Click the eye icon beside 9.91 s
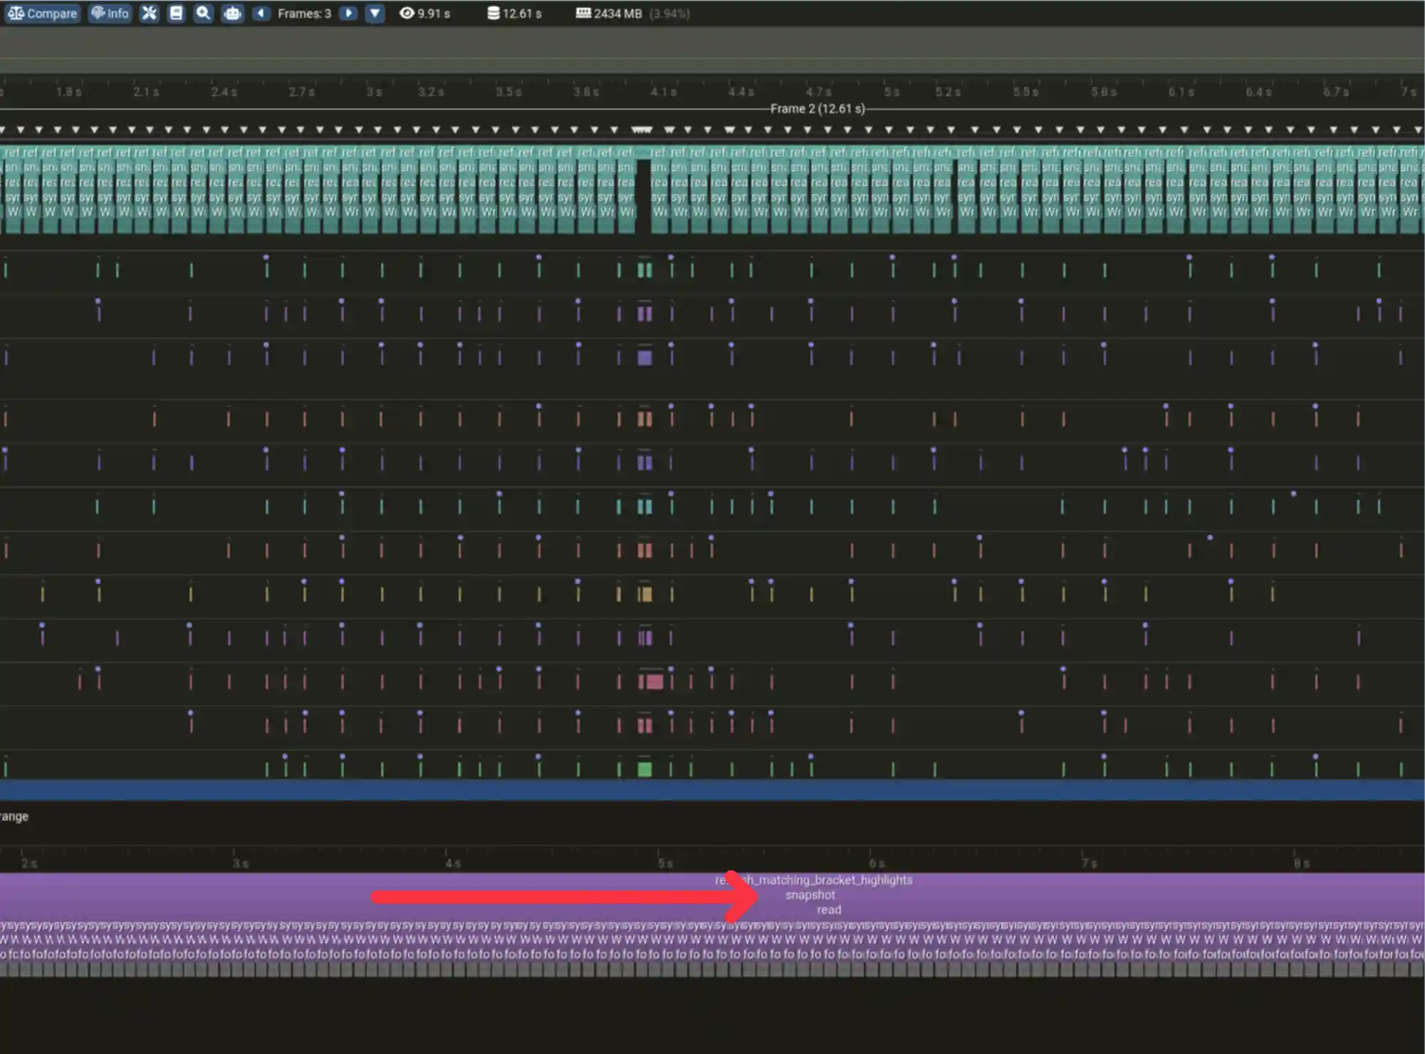 [407, 14]
